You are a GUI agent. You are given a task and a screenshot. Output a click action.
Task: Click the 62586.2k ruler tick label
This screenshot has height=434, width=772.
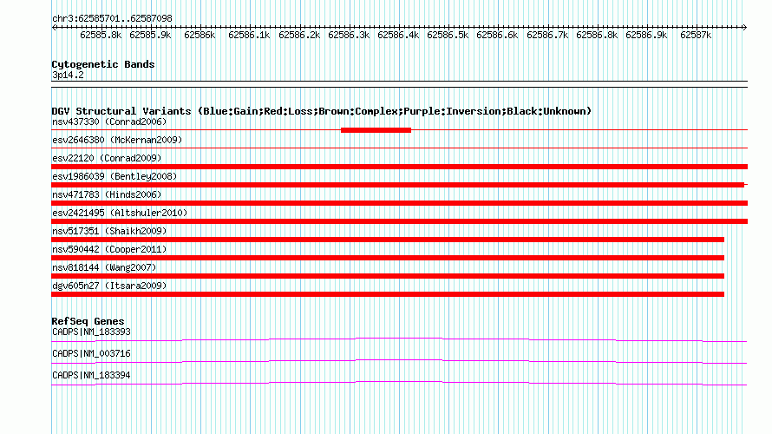click(x=299, y=35)
